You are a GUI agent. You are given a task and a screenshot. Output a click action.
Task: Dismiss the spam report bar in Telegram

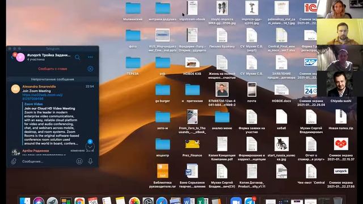[x=90, y=69]
